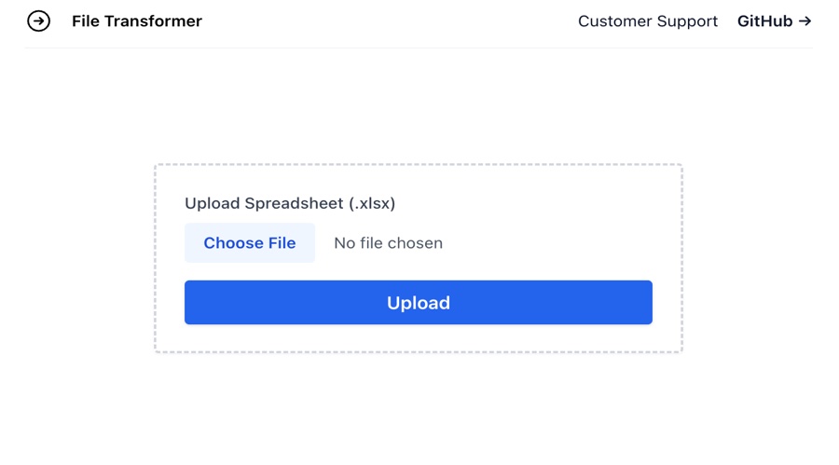Click the 'No file chosen' text
839x465 pixels.
388,243
